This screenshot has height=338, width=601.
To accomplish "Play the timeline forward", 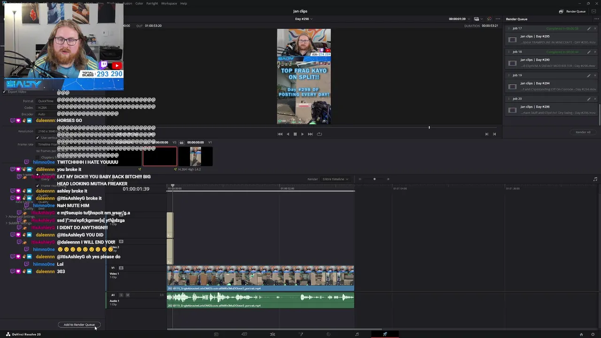I will (x=302, y=134).
